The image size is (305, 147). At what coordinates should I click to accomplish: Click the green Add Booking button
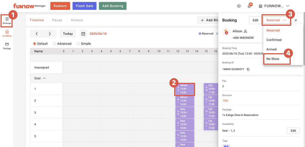[113, 6]
